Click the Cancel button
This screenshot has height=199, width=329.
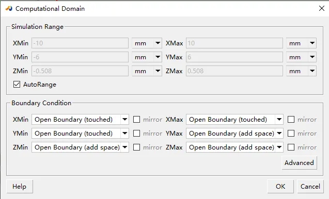point(310,187)
